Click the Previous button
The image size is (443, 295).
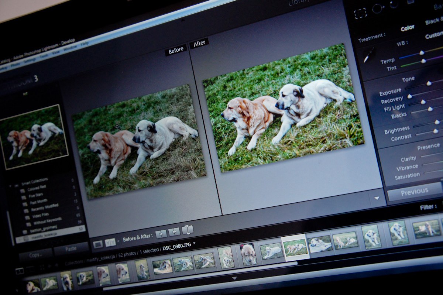tap(414, 191)
